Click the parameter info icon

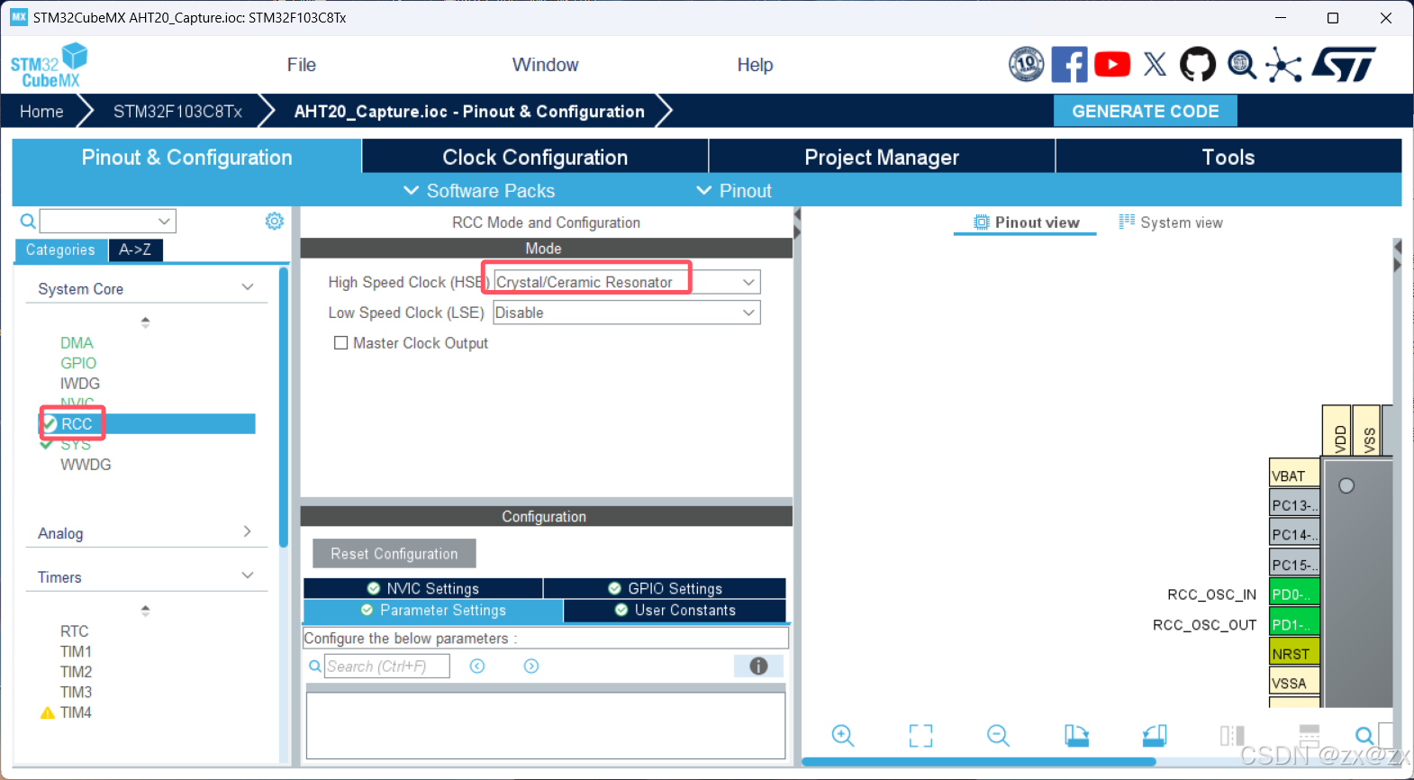[758, 666]
